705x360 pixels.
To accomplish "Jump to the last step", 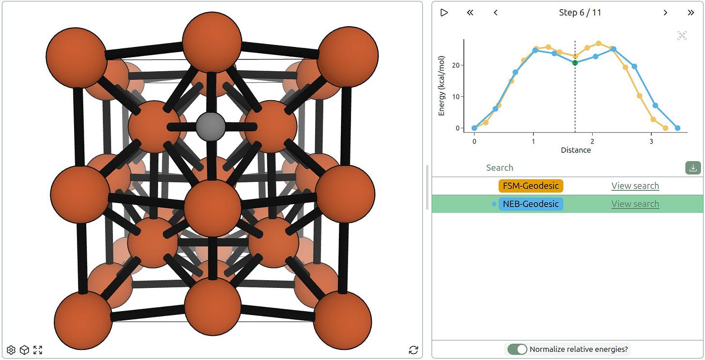I will point(691,13).
